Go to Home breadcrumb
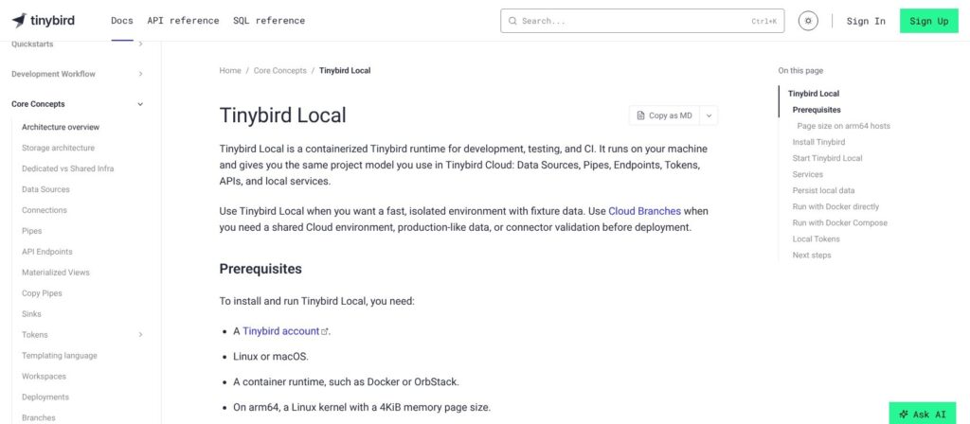This screenshot has height=424, width=970. pos(230,70)
